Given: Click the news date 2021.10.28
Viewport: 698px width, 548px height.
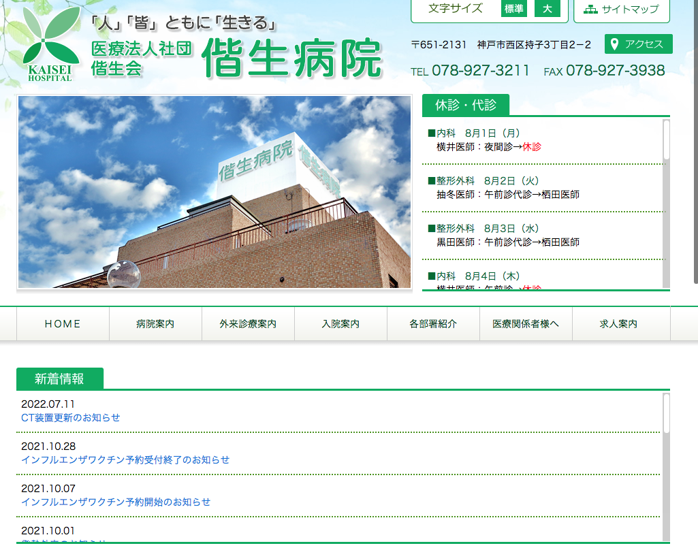Looking at the screenshot, I should tap(48, 447).
